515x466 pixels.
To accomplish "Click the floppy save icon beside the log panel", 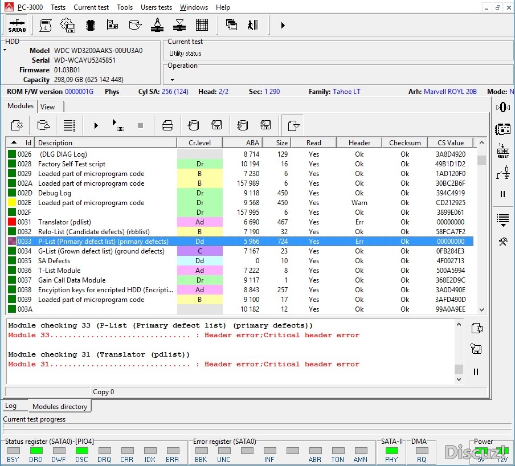I will [x=476, y=349].
